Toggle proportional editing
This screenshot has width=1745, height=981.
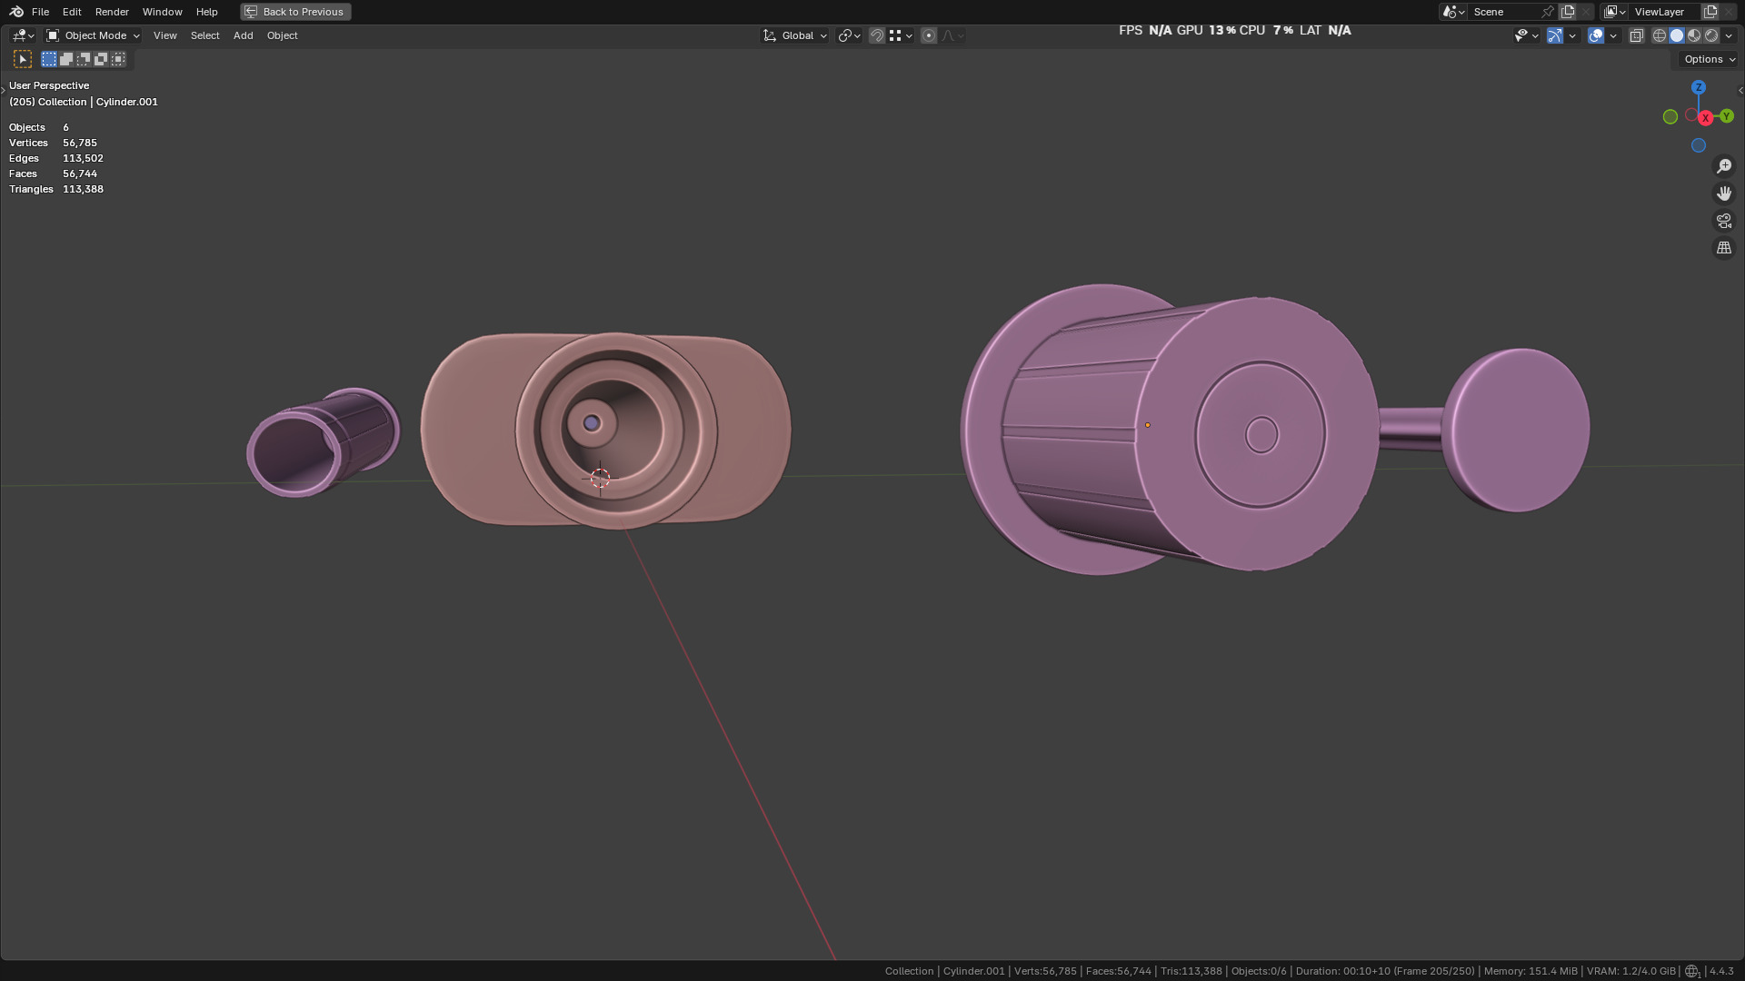coord(929,35)
